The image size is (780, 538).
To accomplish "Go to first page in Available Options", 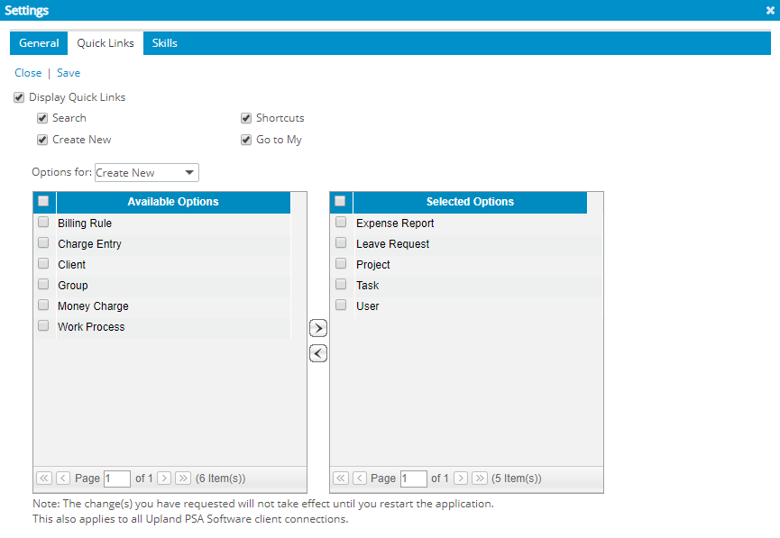I will 44,479.
